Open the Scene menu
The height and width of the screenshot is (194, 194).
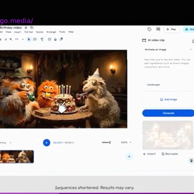40,32
